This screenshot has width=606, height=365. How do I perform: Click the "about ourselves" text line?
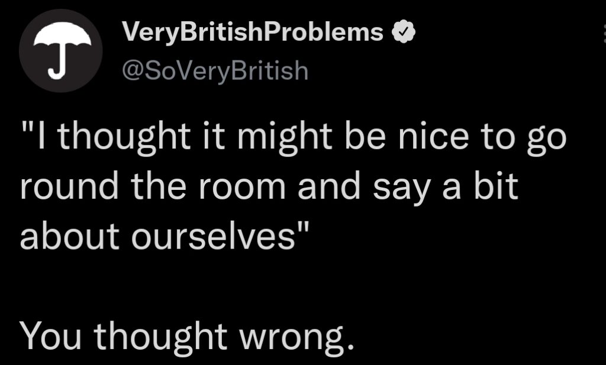tap(165, 235)
